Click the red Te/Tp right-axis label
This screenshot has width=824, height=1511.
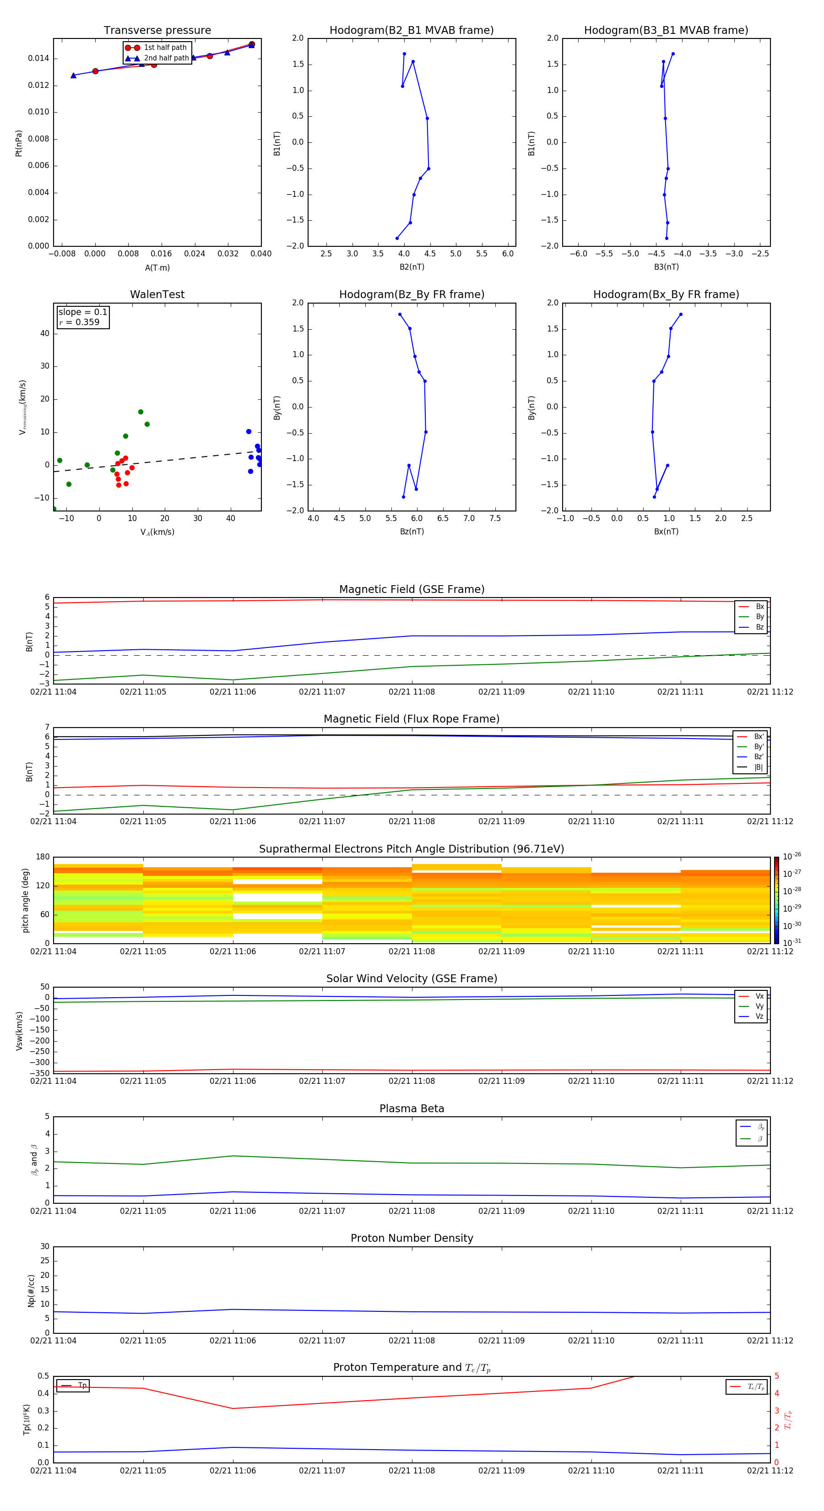coord(788,1419)
